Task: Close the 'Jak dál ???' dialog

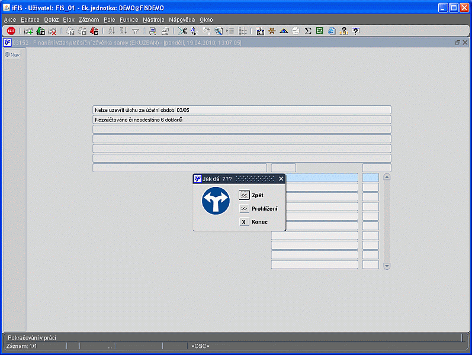Action: (x=281, y=179)
